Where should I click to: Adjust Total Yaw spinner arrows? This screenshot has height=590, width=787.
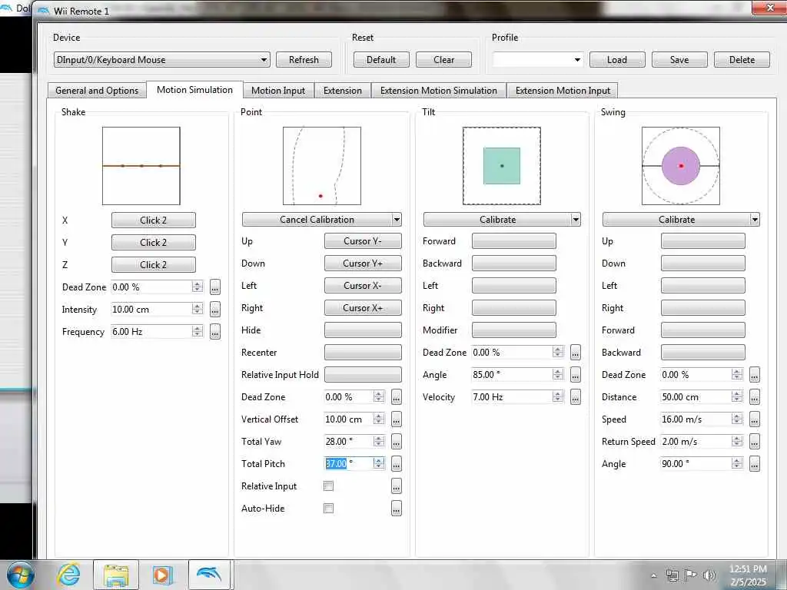click(379, 441)
